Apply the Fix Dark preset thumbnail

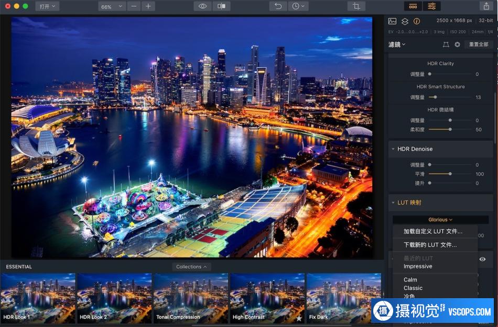tap(344, 298)
